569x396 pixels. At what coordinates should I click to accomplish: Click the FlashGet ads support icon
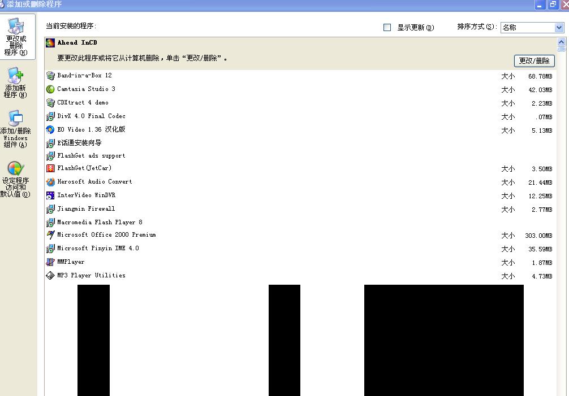click(x=50, y=156)
